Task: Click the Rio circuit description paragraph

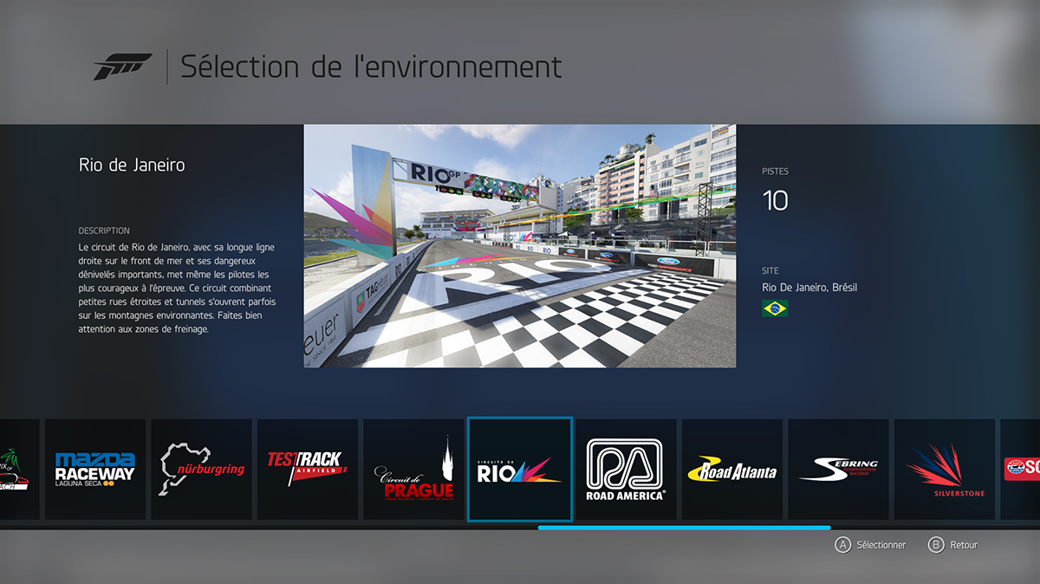Action: pos(178,289)
